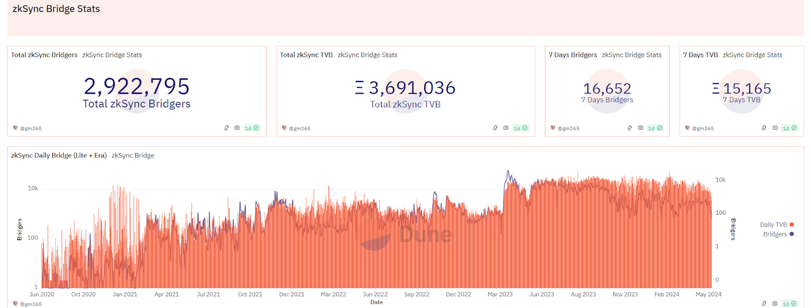Open query icon on Total zkSync Bridgers card
811x308 pixels.
click(227, 128)
